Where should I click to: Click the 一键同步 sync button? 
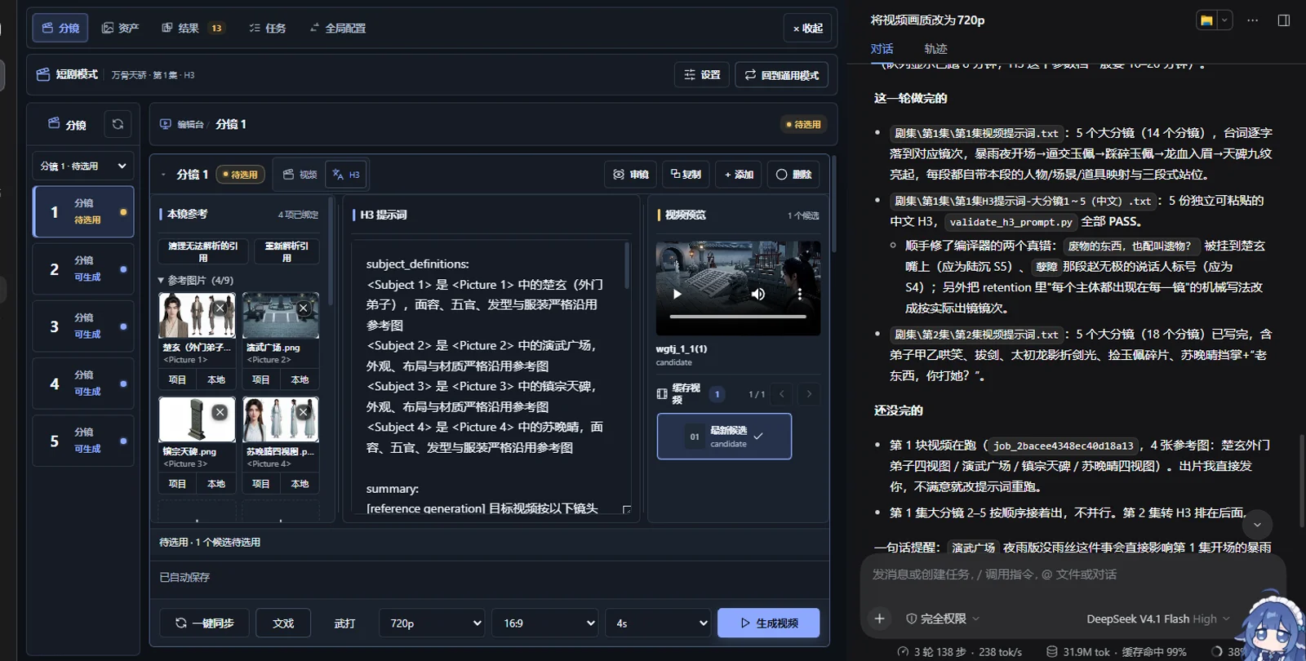204,623
